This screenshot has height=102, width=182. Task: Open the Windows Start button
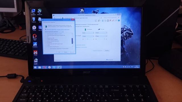35,67
